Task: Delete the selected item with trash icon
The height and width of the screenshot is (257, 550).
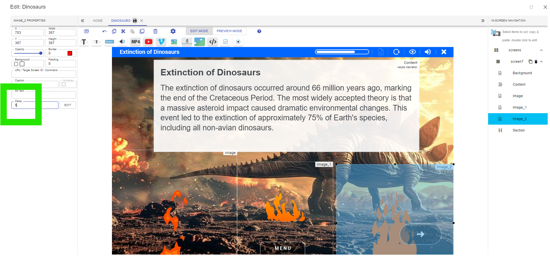Action: [155, 31]
